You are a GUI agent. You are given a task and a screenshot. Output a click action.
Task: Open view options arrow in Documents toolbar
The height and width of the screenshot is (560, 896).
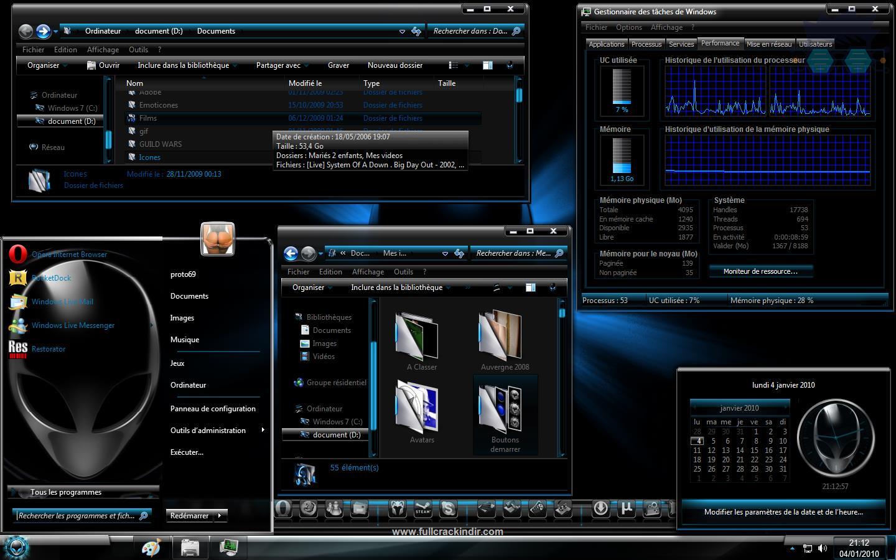click(466, 65)
